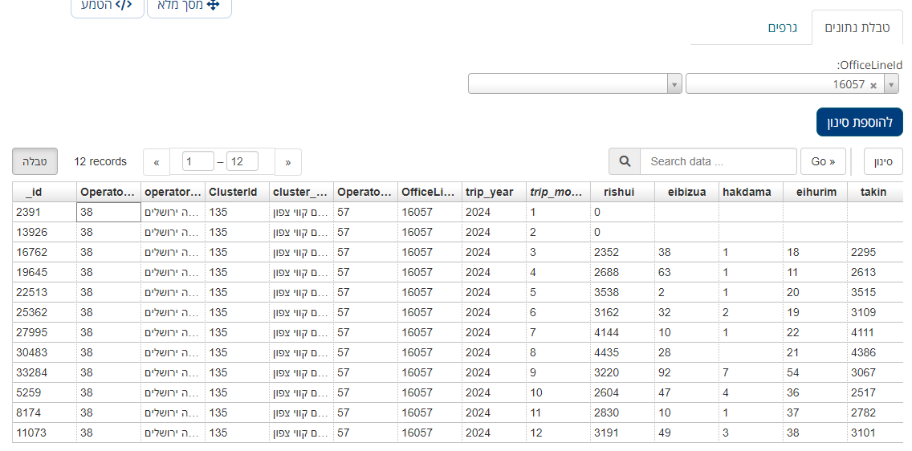
Task: Sort by the rishui column header
Action: click(618, 192)
